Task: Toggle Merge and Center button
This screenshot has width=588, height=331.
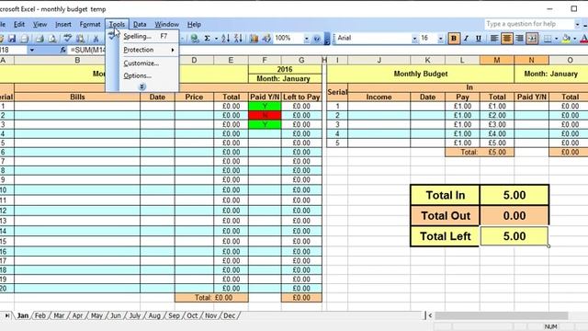Action: (x=532, y=39)
